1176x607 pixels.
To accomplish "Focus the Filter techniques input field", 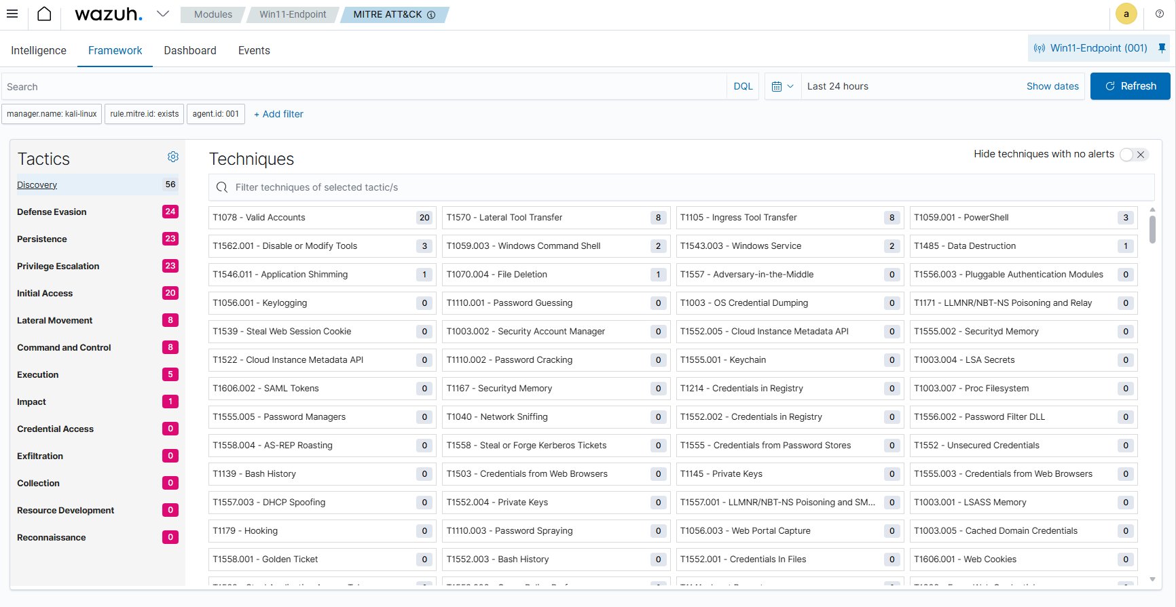I will (x=681, y=187).
